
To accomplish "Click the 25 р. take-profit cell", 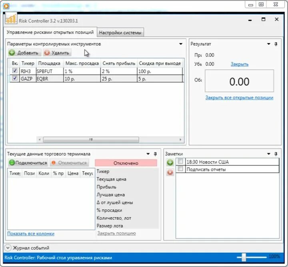I will 119,79.
